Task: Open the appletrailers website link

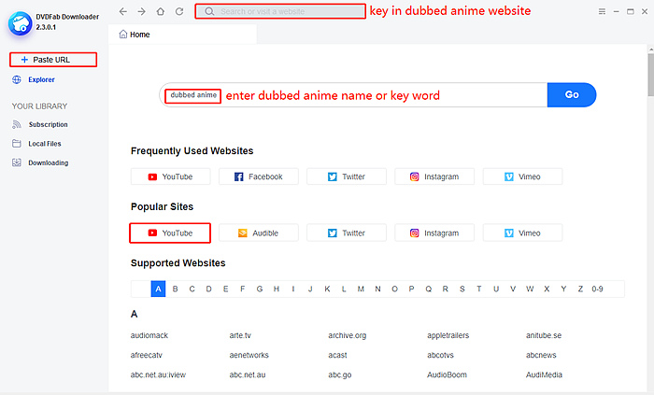Action: [448, 335]
